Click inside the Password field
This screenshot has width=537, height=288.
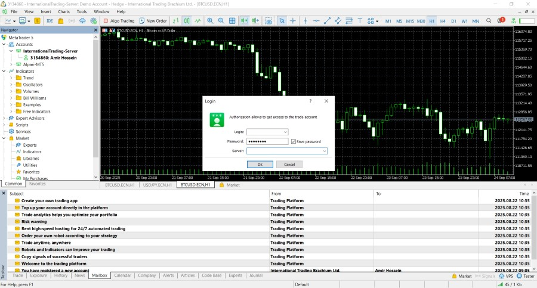267,141
